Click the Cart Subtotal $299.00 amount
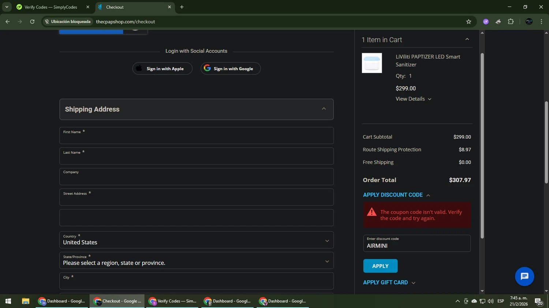This screenshot has width=549, height=308. [x=462, y=137]
